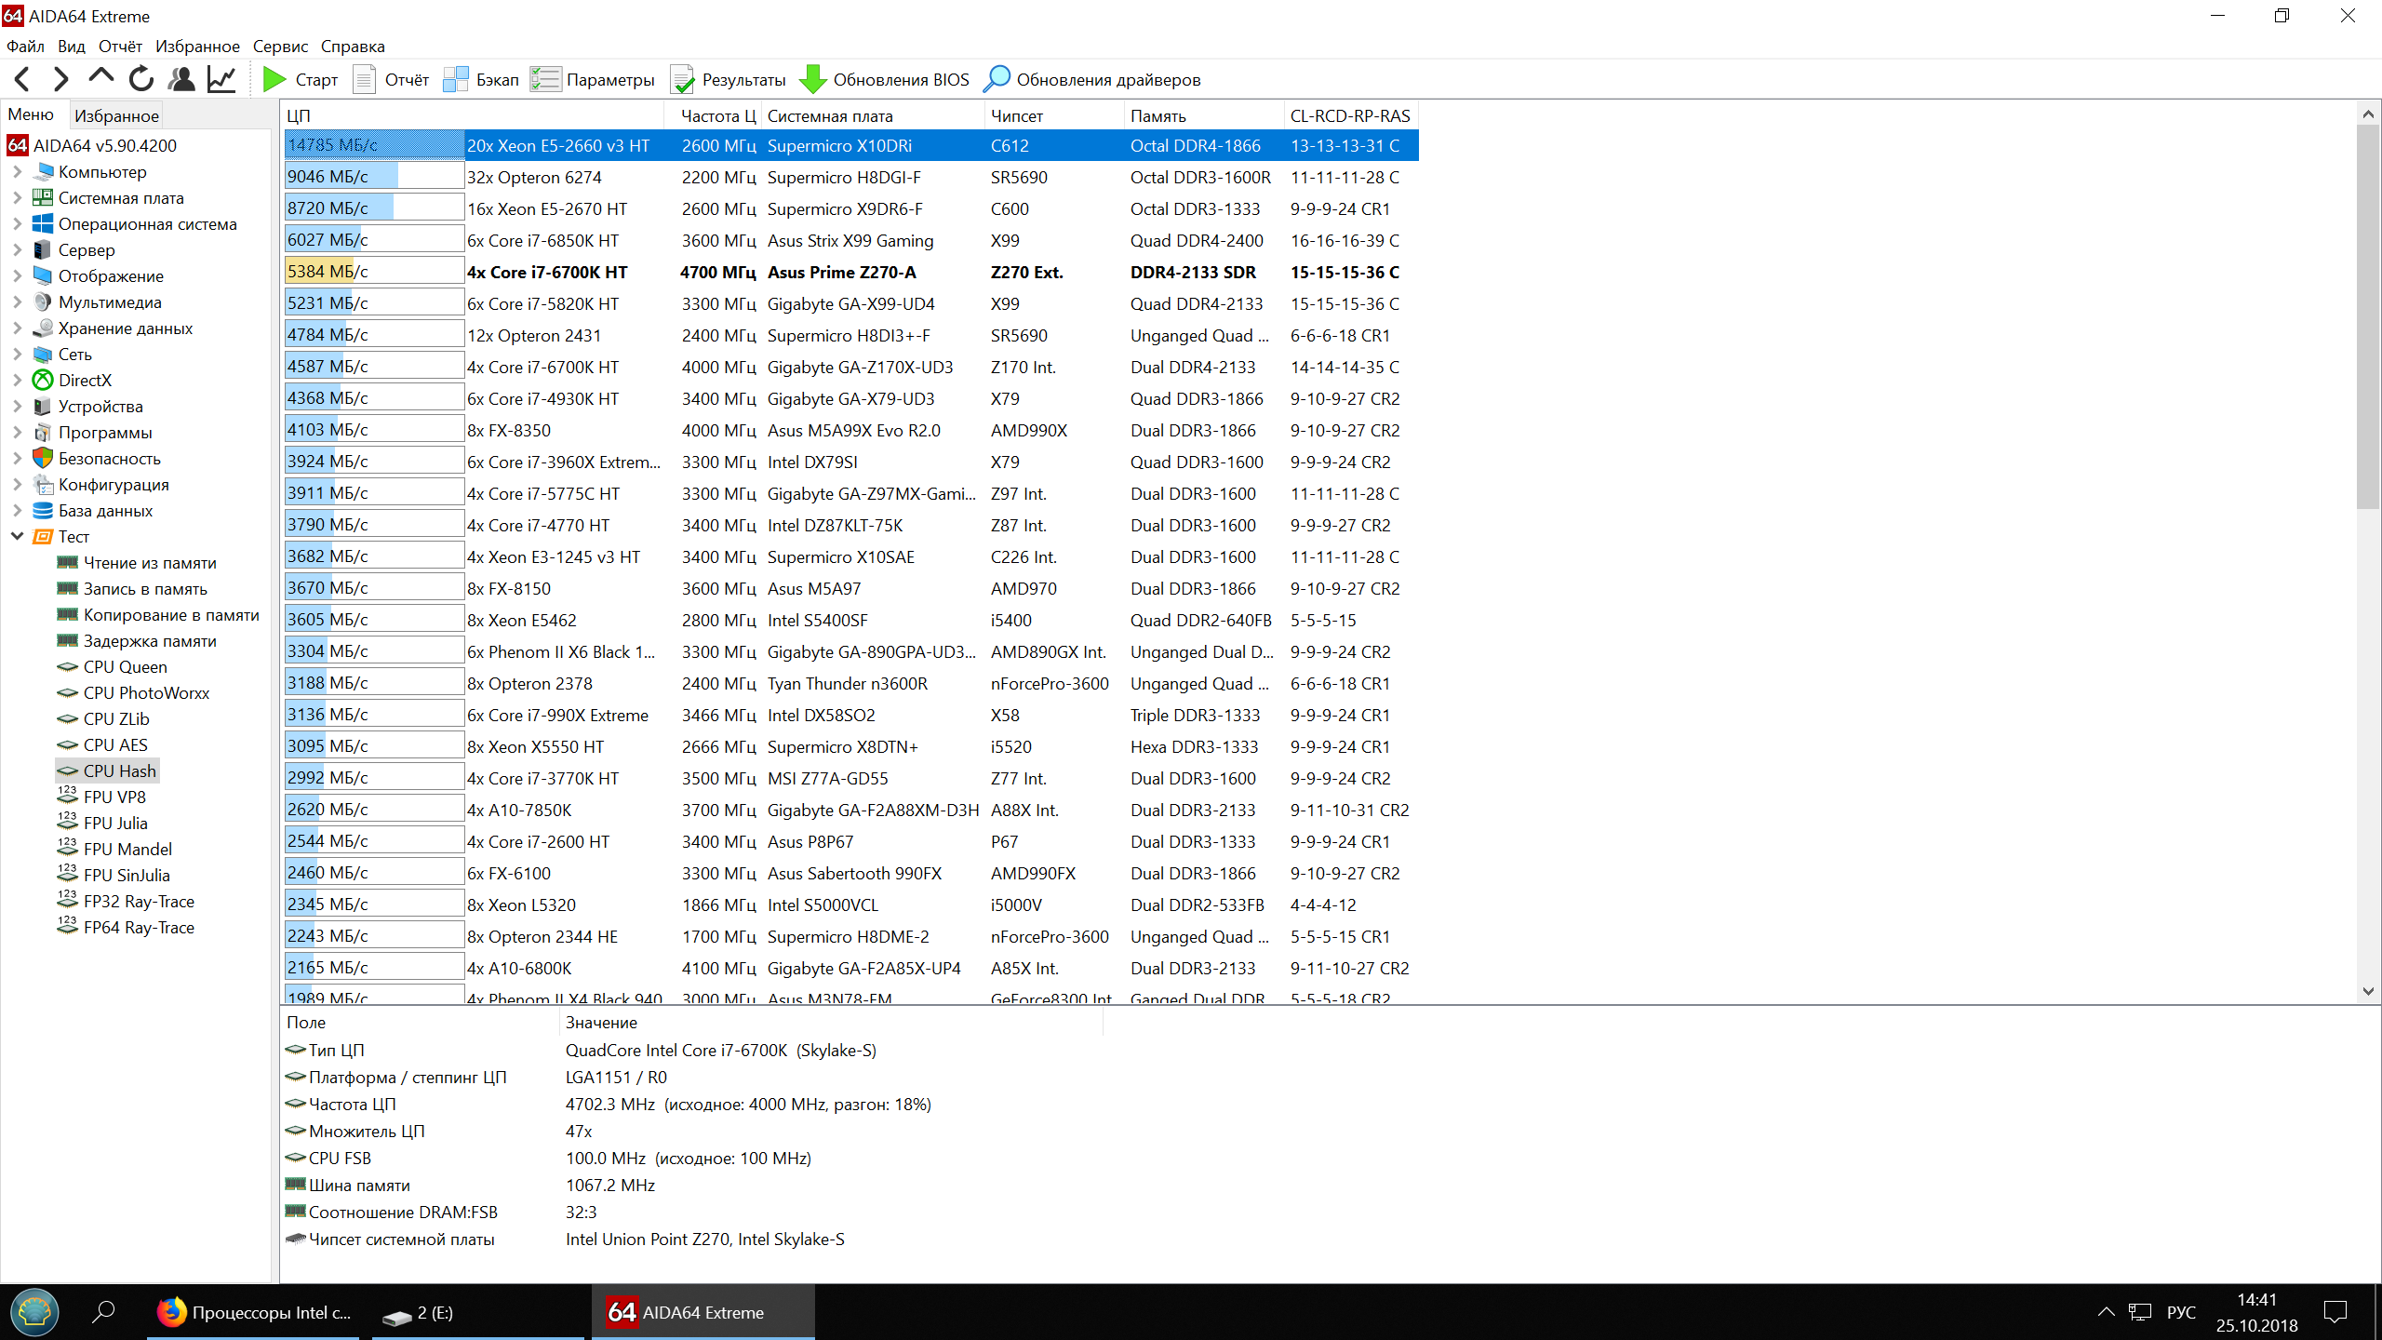Open Firefox from the Windows taskbar
The width and height of the screenshot is (2382, 1340).
253,1313
